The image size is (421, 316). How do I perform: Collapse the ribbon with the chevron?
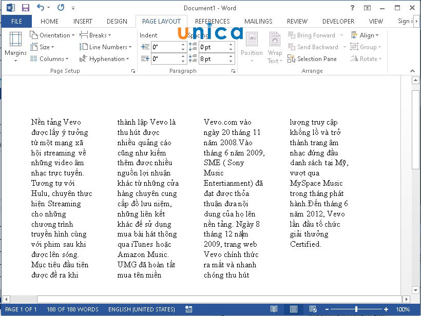click(x=412, y=71)
